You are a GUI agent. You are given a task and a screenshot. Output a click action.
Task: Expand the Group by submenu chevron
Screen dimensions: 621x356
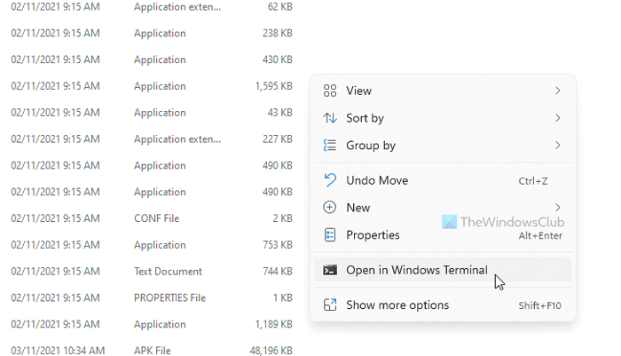(557, 146)
